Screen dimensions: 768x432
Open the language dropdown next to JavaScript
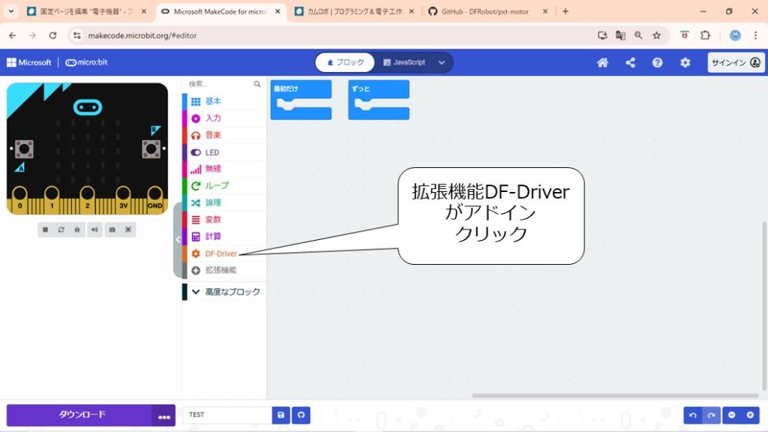pyautogui.click(x=442, y=63)
